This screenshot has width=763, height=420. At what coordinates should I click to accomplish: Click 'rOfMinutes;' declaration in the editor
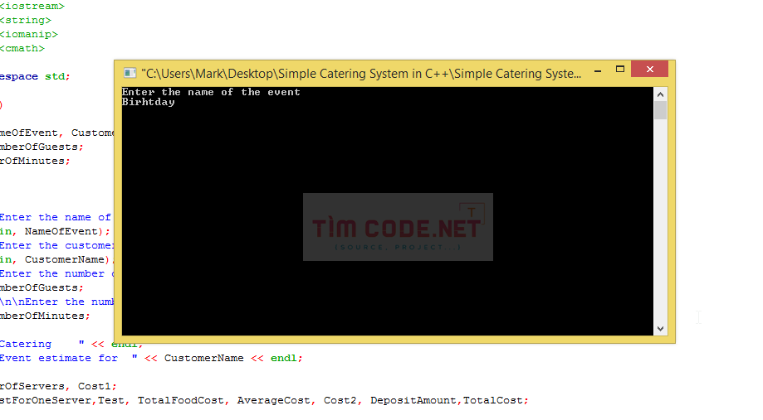click(x=35, y=162)
